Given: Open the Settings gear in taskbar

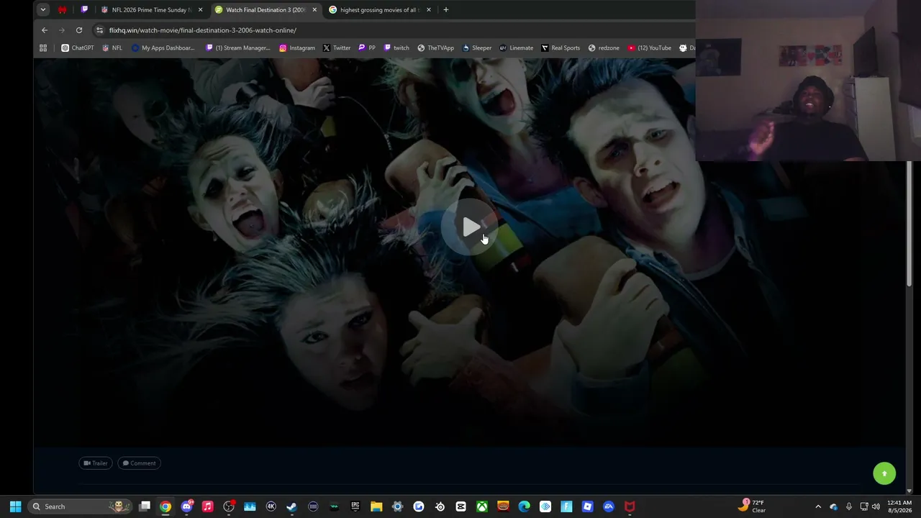Looking at the screenshot, I should 397,506.
